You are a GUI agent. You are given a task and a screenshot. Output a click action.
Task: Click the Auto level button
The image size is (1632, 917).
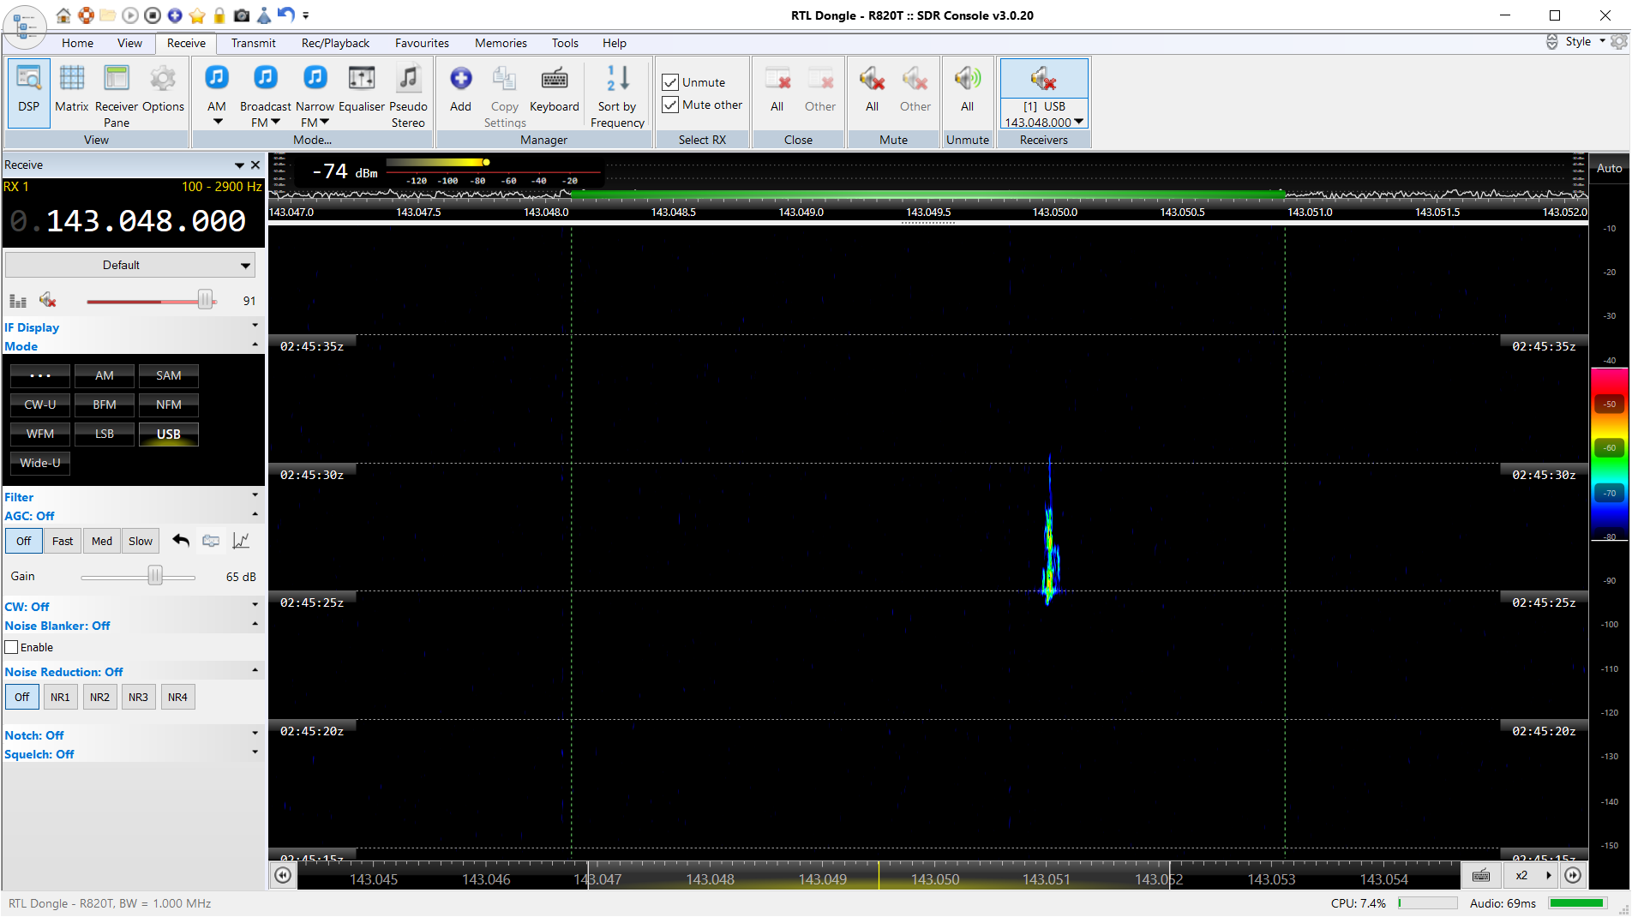pyautogui.click(x=1609, y=168)
